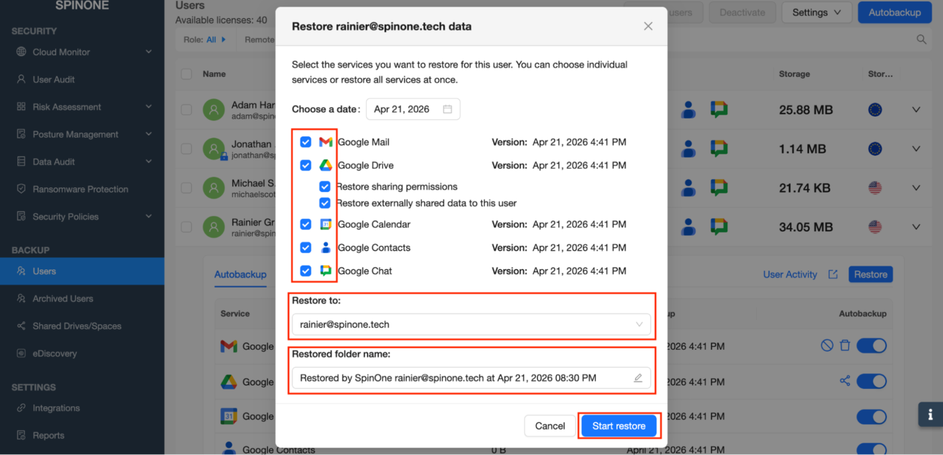Collapse the Rainier user row chevron
The height and width of the screenshot is (455, 943).
[915, 227]
